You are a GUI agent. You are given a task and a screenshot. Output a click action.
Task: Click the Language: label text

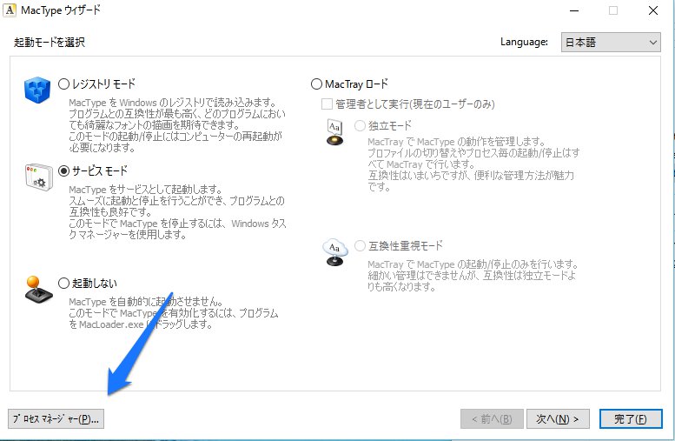(524, 42)
